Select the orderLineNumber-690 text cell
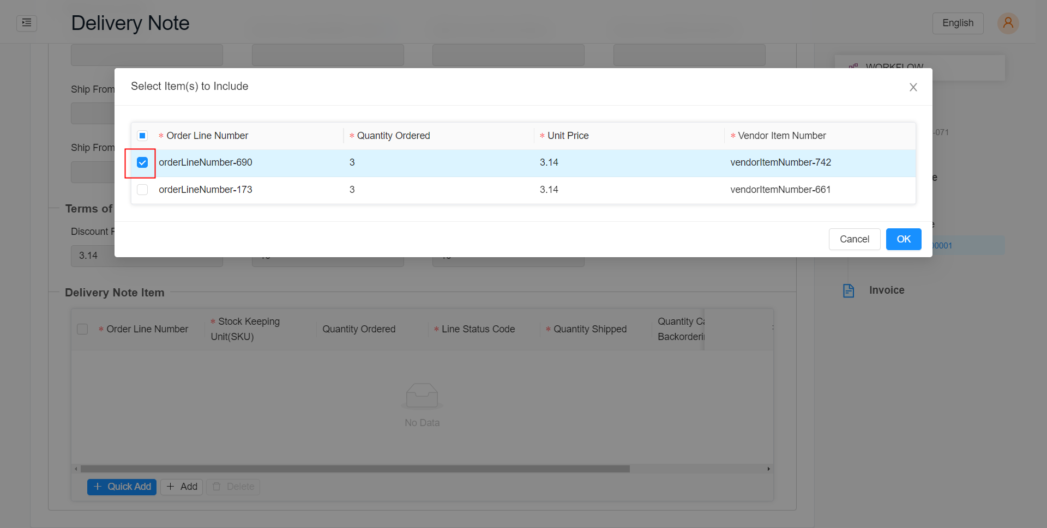 206,162
